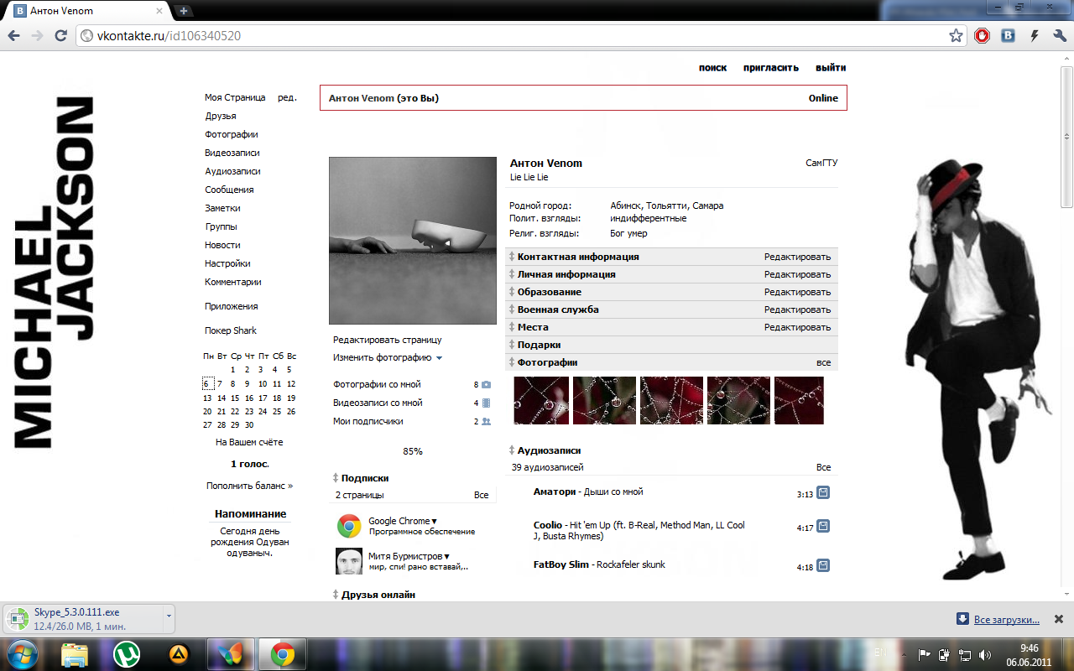Open Покер Shark application link
Viewport: 1074px width, 671px height.
point(231,330)
